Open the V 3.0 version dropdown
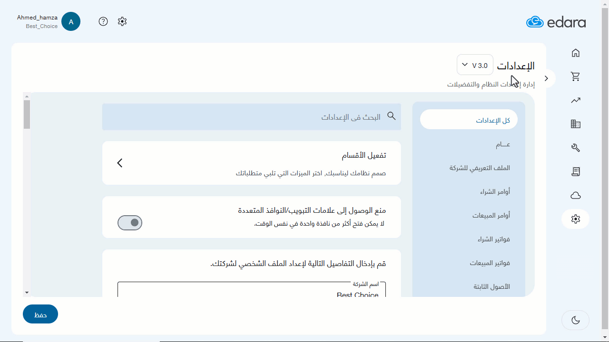Viewport: 609px width, 342px height. click(x=475, y=65)
